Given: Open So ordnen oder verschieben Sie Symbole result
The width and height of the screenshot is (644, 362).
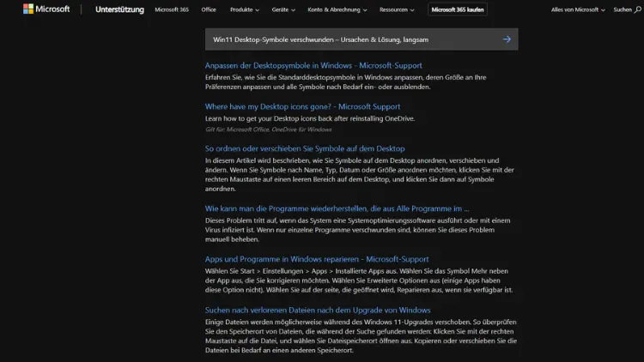Looking at the screenshot, I should click(x=305, y=148).
